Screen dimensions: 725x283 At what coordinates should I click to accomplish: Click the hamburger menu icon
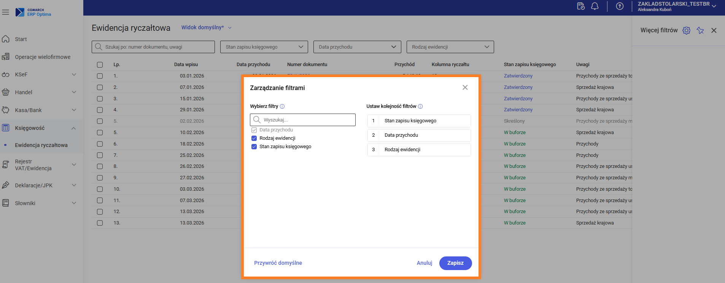[x=5, y=12]
